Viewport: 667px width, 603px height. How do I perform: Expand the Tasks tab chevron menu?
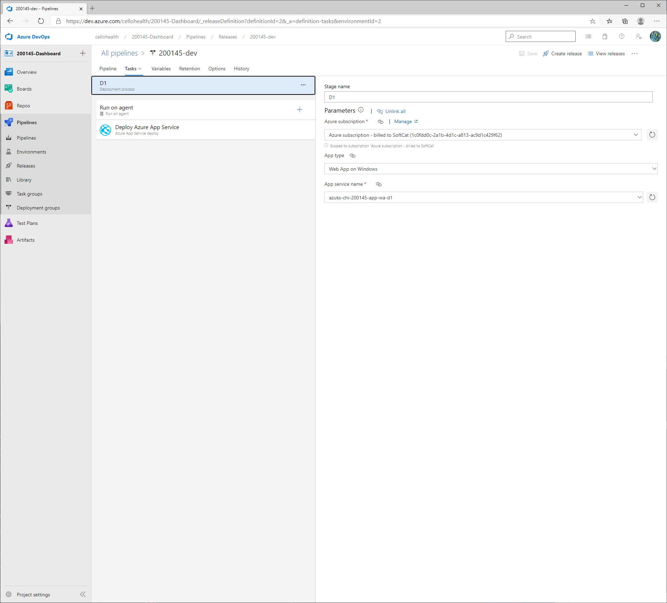pos(139,69)
